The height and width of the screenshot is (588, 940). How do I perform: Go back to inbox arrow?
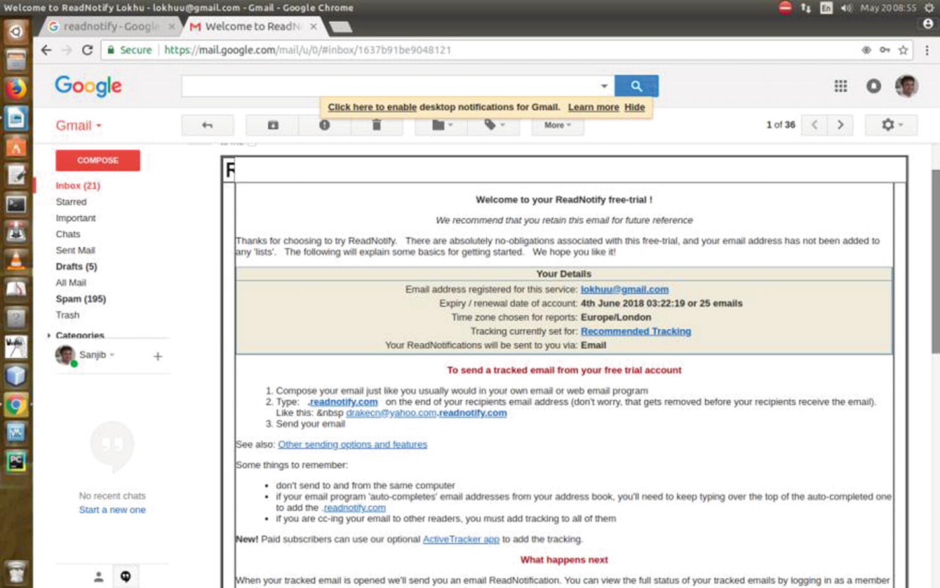click(208, 125)
